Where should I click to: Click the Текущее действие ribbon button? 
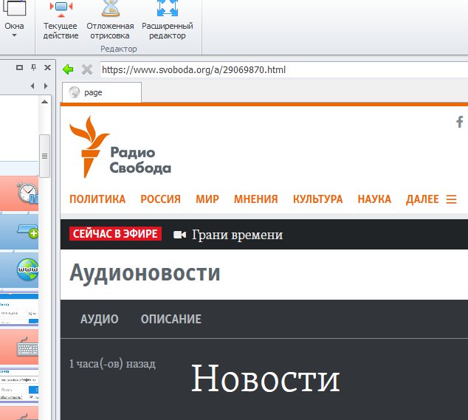pos(61,20)
